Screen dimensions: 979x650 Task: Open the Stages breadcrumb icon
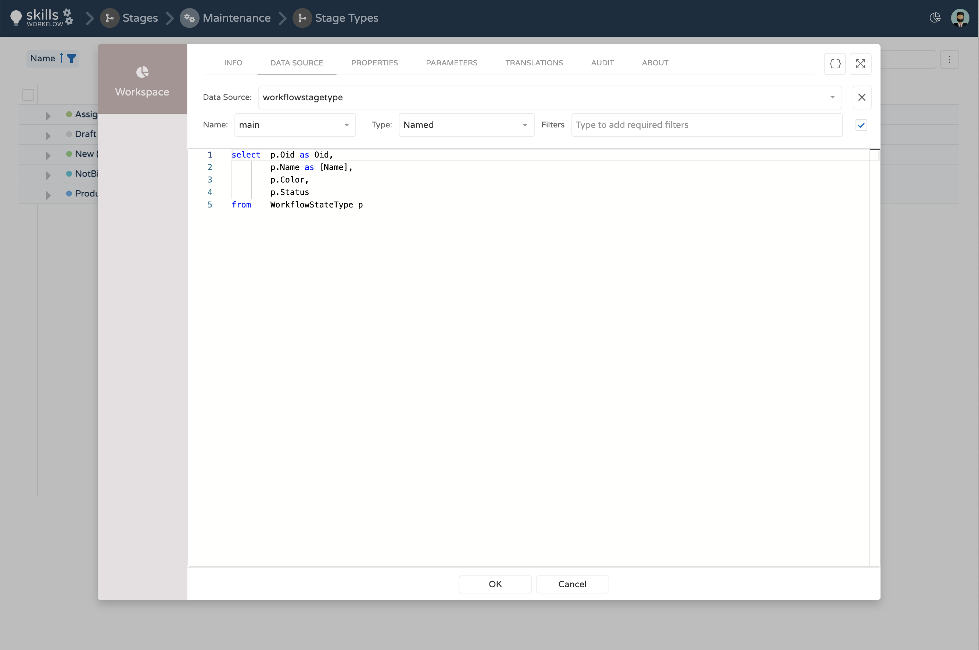click(x=110, y=18)
